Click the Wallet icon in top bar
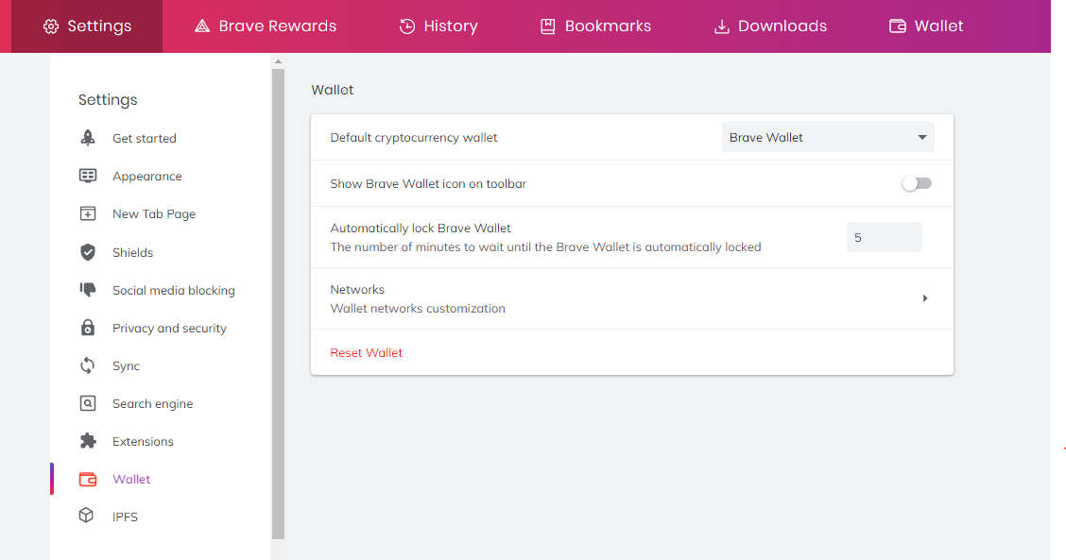 pyautogui.click(x=898, y=26)
